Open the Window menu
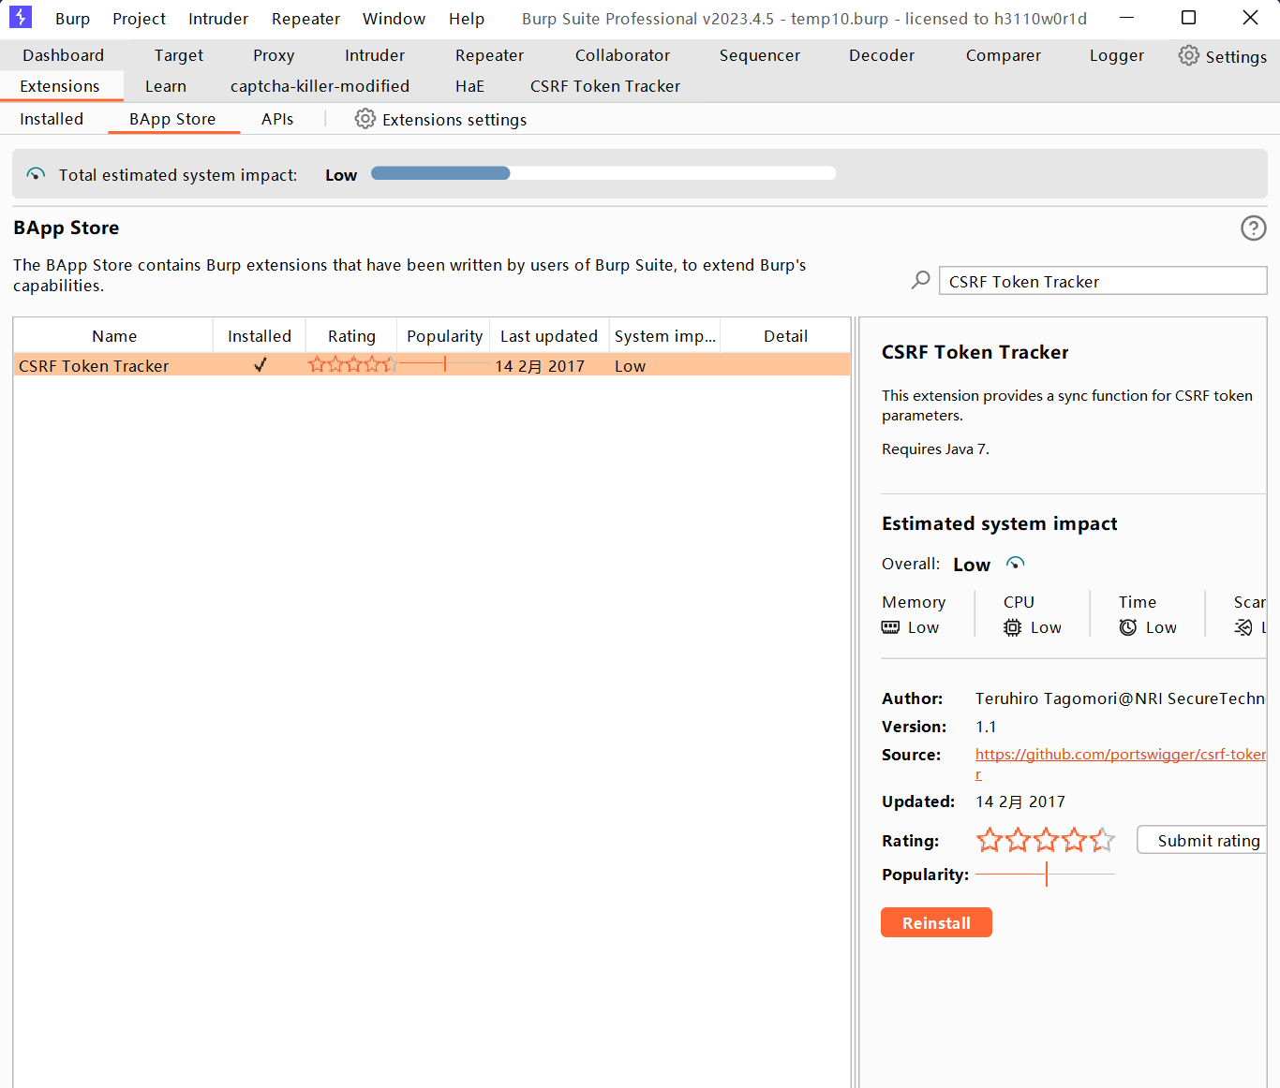1280x1088 pixels. [394, 19]
